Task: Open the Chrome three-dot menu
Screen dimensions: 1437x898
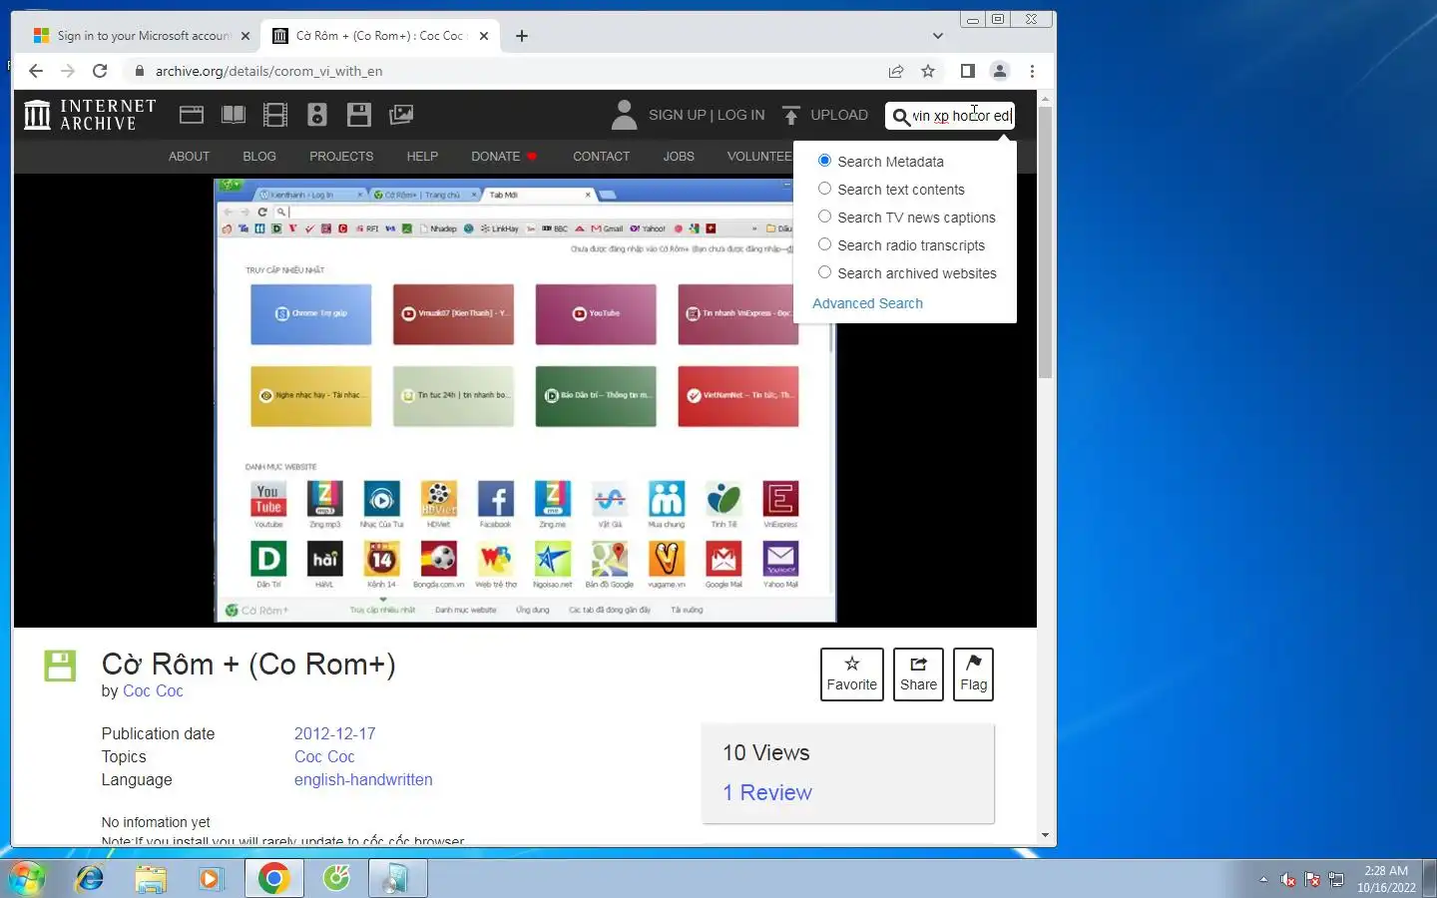Action: click(1032, 71)
